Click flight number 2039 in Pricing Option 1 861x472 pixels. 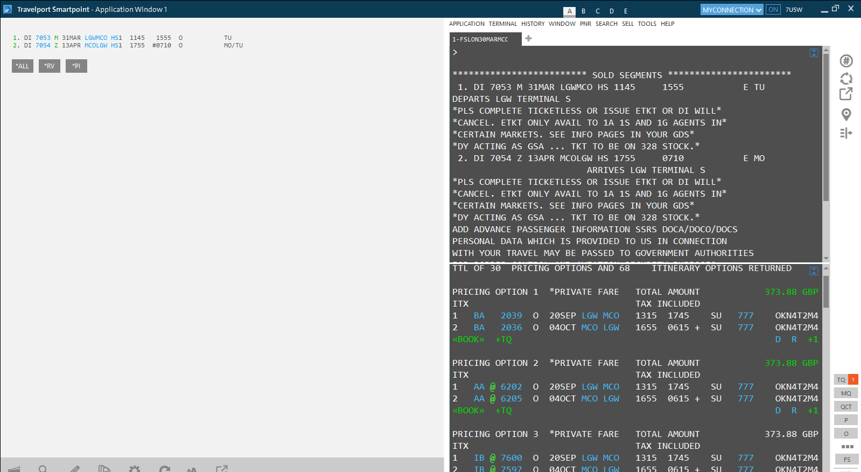tap(512, 316)
